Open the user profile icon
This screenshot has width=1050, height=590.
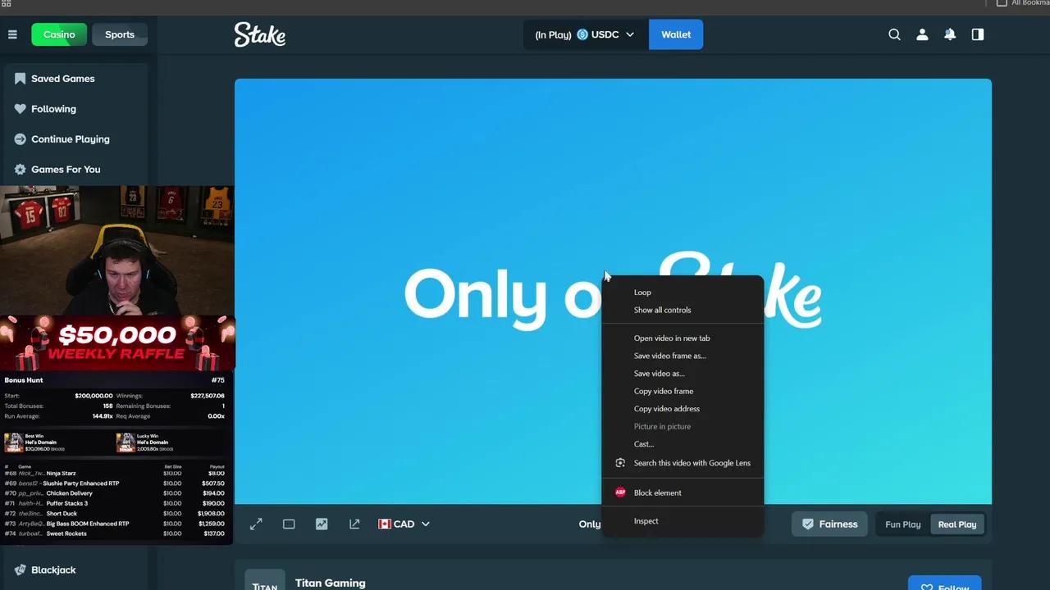tap(922, 34)
